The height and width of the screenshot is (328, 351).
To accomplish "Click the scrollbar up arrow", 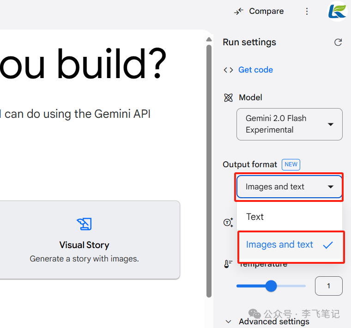I will click(x=209, y=39).
